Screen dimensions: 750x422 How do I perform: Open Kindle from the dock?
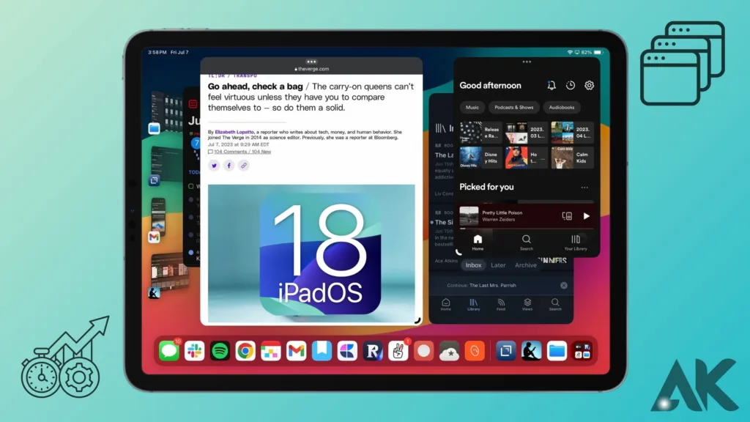[x=532, y=351]
